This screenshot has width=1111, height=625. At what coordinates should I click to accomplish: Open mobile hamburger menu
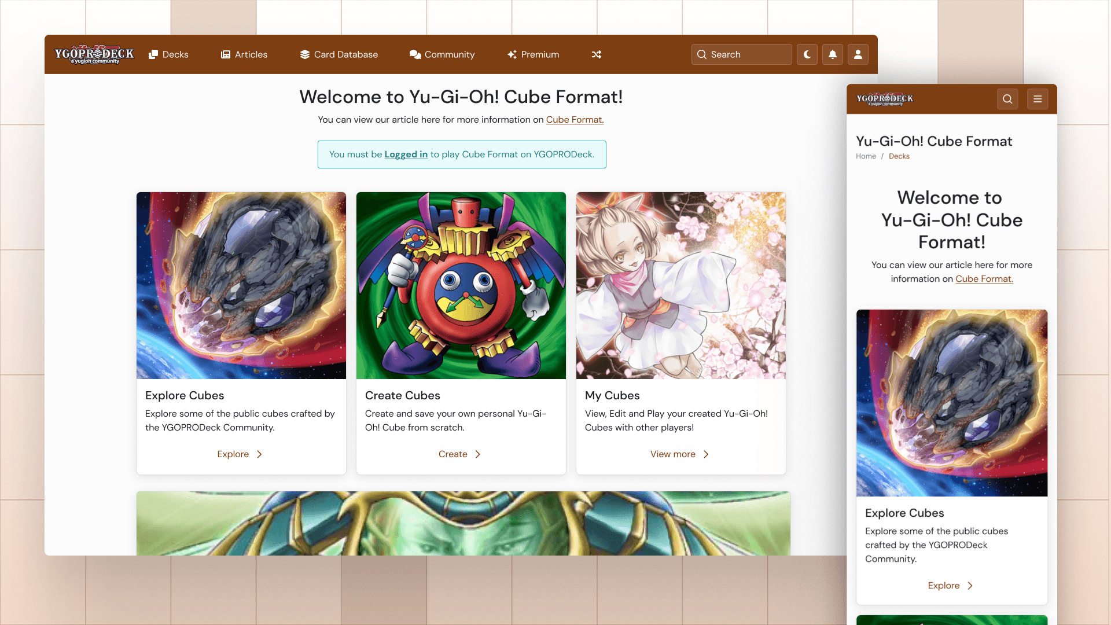1038,99
